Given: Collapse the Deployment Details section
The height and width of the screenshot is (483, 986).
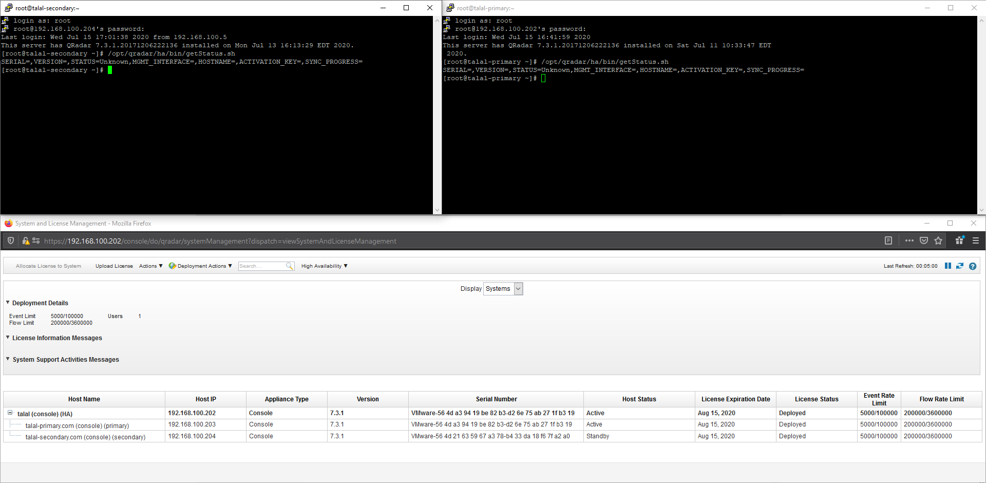Looking at the screenshot, I should (x=8, y=303).
